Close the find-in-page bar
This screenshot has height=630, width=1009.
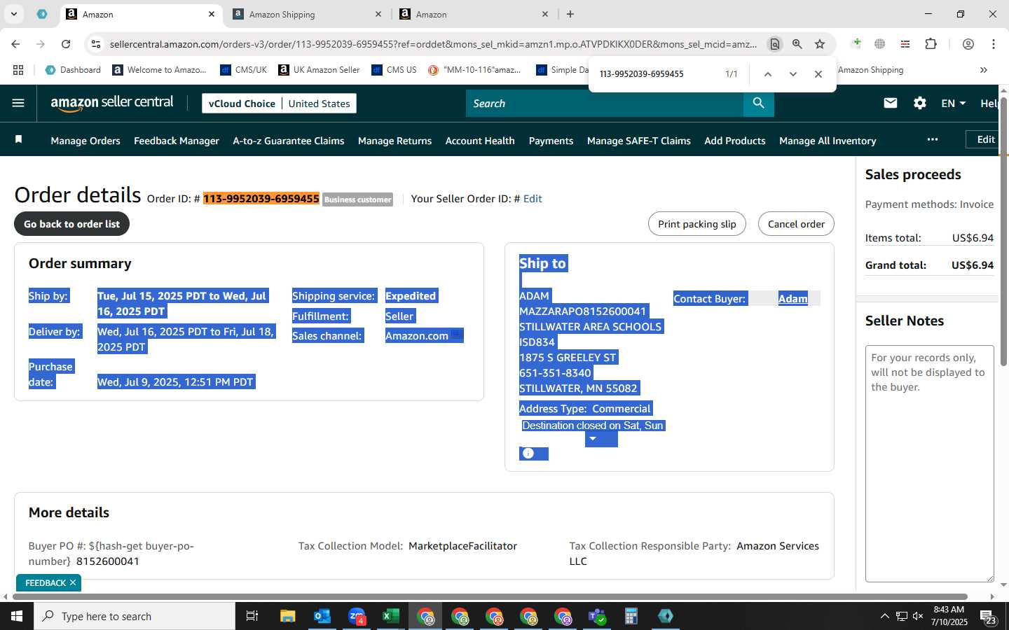point(818,73)
